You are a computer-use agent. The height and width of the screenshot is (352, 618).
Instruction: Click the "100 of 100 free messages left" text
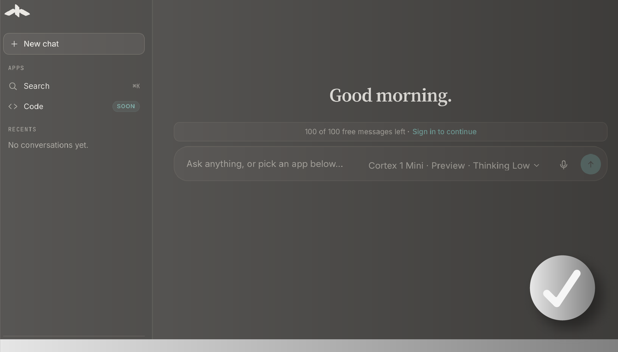[x=355, y=132]
